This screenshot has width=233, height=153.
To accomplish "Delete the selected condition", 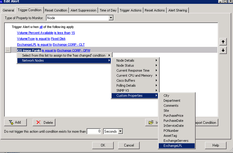I will pyautogui.click(x=44, y=122).
